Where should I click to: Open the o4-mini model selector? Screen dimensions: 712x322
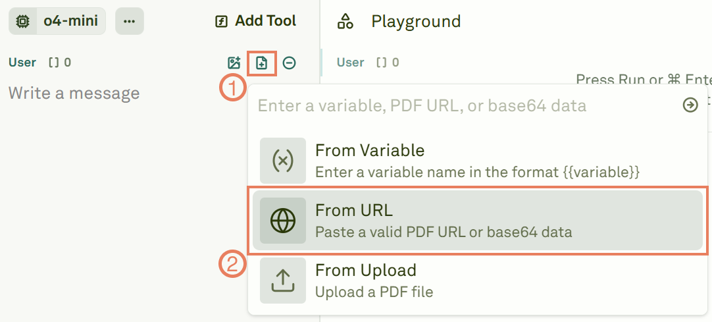pyautogui.click(x=57, y=21)
